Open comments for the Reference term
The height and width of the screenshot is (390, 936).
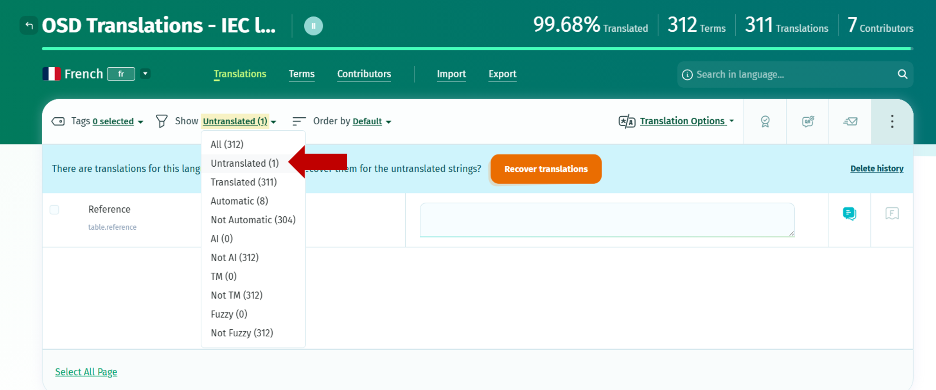tap(849, 214)
